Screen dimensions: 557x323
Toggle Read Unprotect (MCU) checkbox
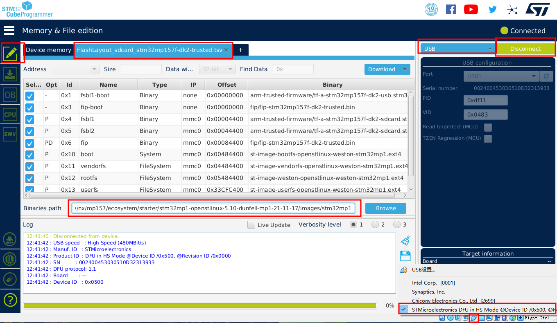point(488,127)
